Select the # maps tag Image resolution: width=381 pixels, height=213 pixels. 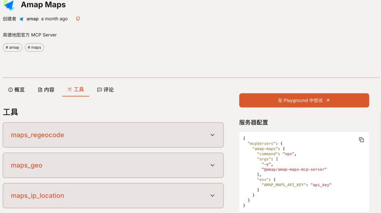click(34, 47)
